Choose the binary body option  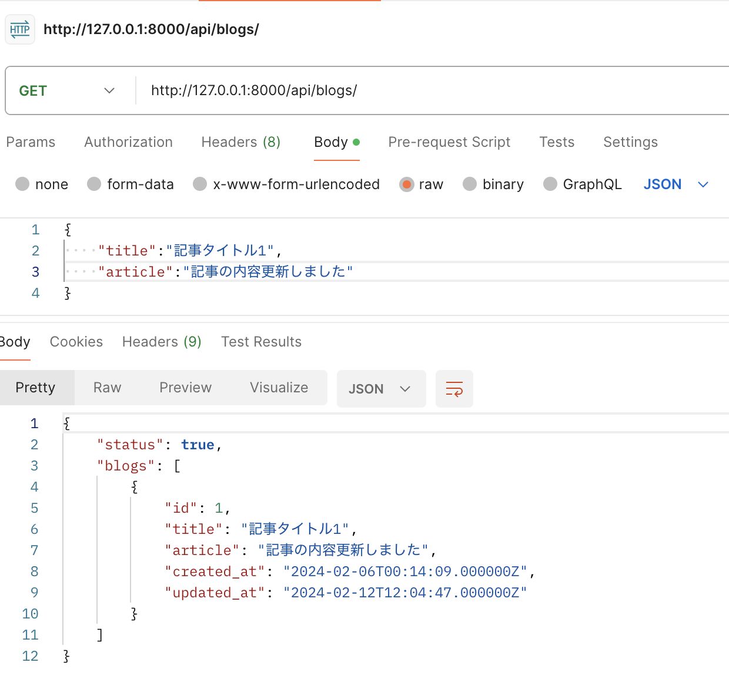[470, 184]
